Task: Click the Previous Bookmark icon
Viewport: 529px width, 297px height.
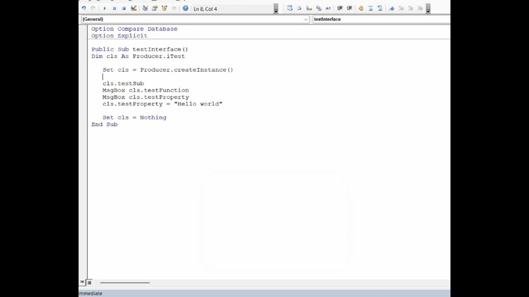Action: (x=410, y=8)
